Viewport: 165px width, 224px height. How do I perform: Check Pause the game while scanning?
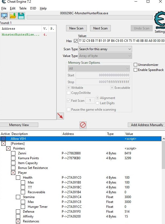pyautogui.click(x=69, y=109)
